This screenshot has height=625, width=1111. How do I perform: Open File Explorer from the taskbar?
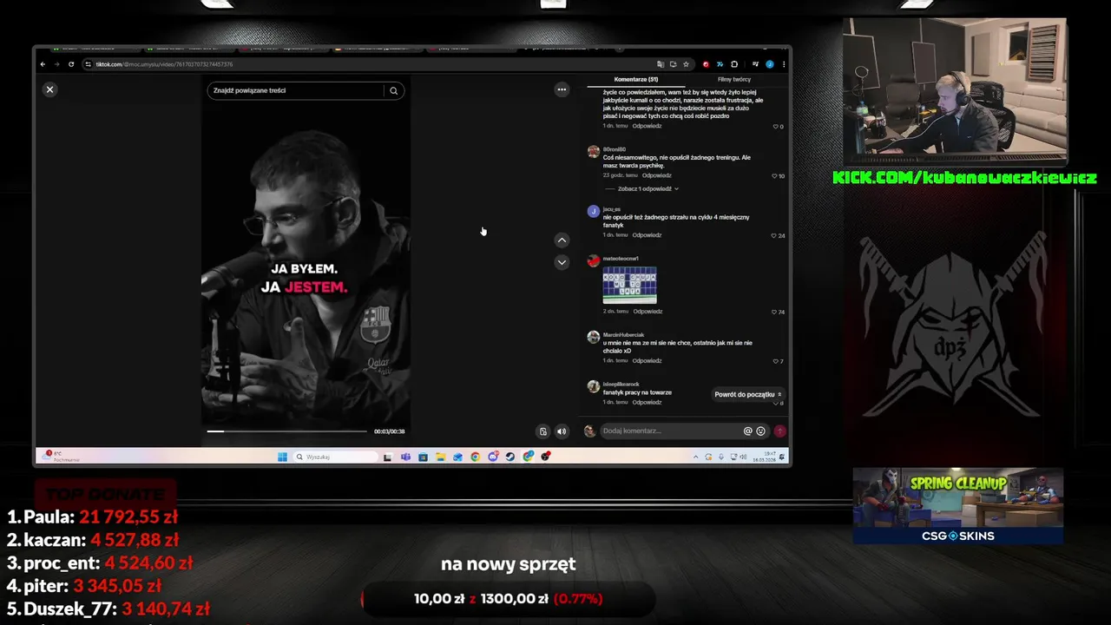click(x=440, y=457)
